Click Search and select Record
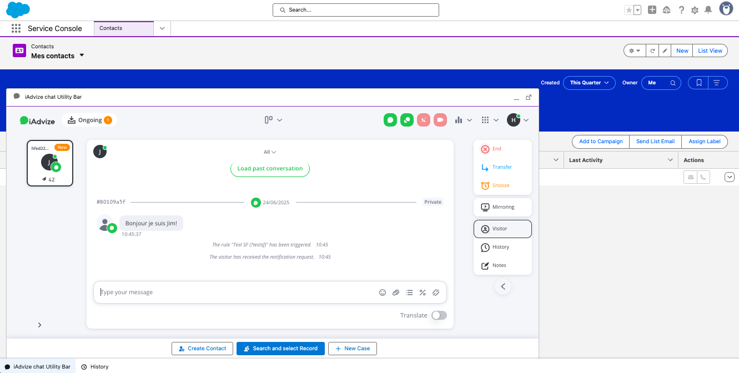Screen dimensions: 739x373 [280, 349]
